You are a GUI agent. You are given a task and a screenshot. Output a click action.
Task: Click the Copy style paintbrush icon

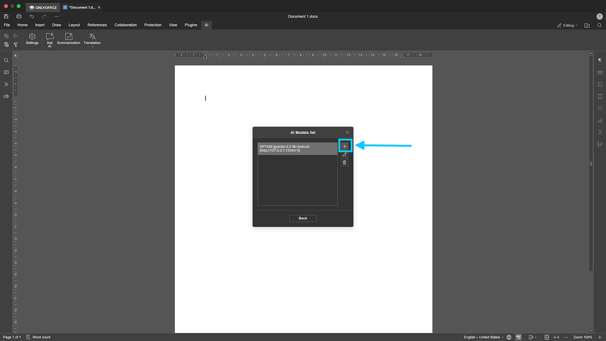(16, 45)
